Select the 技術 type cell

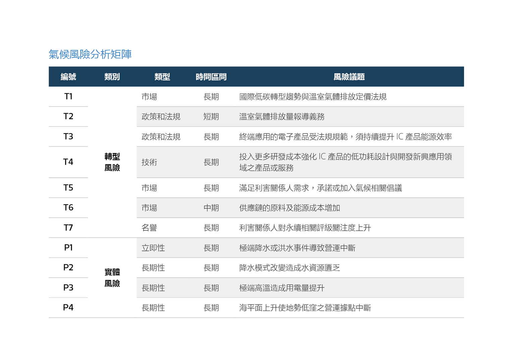point(149,162)
